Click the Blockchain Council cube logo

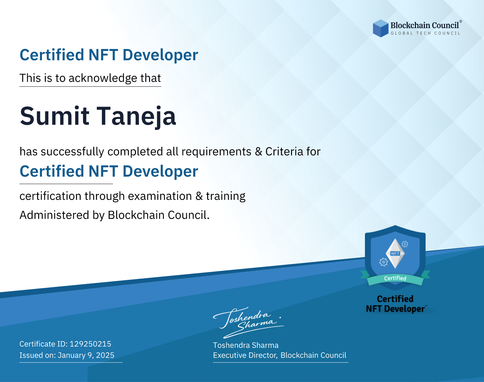pos(381,28)
